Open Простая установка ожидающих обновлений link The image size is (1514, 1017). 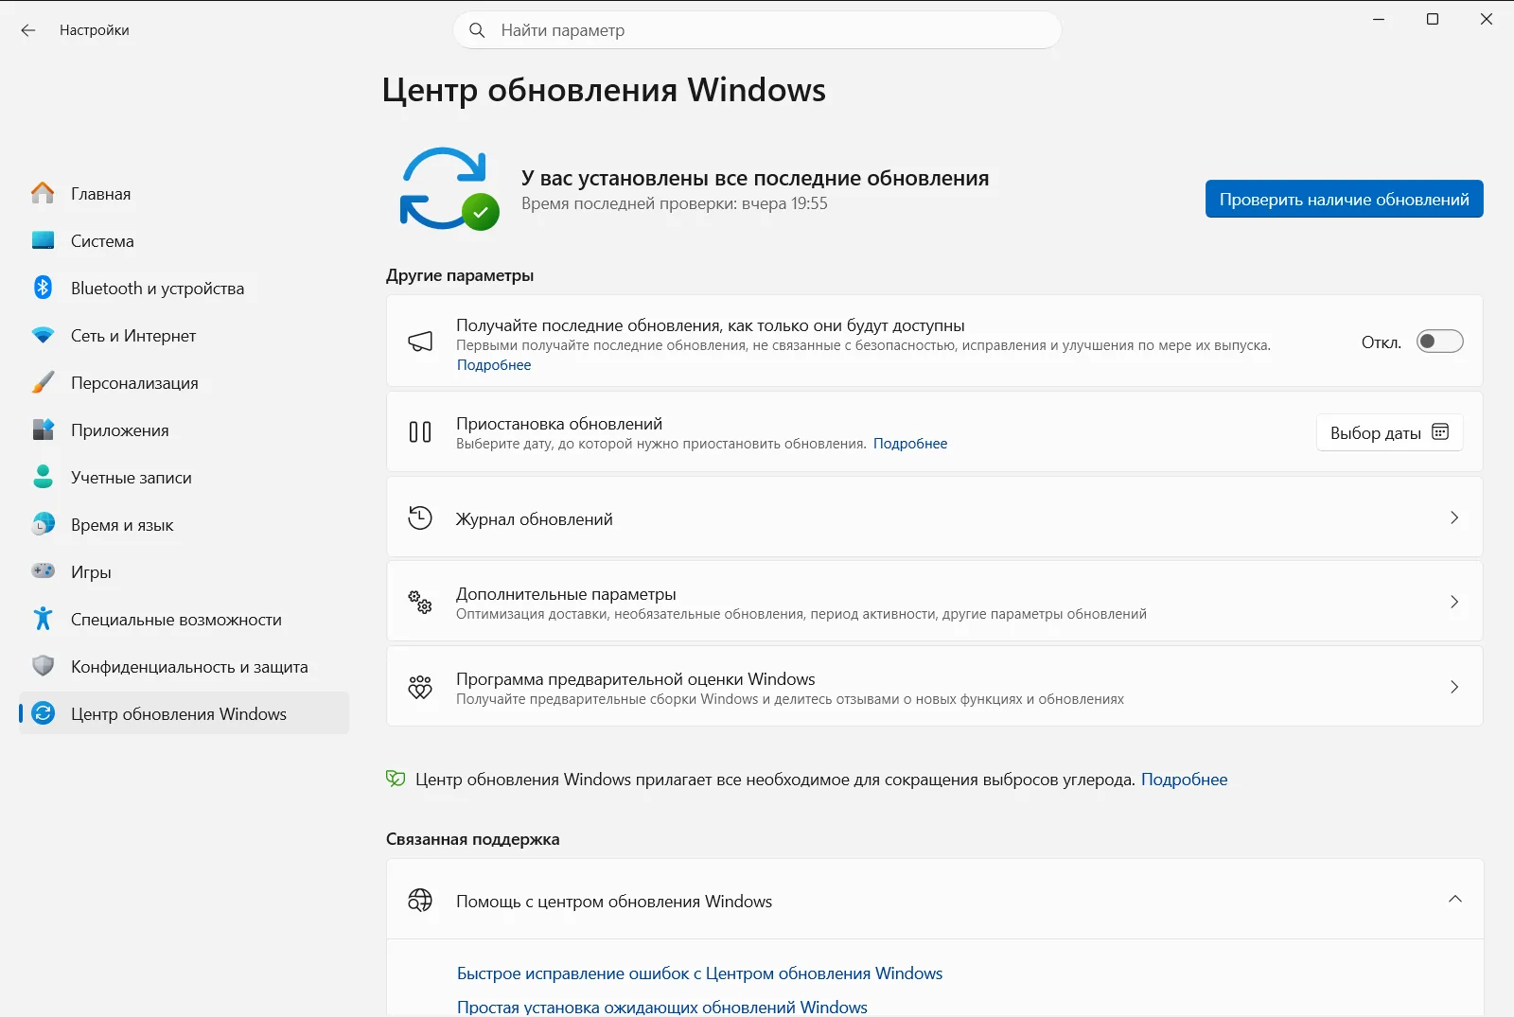pyautogui.click(x=662, y=1008)
